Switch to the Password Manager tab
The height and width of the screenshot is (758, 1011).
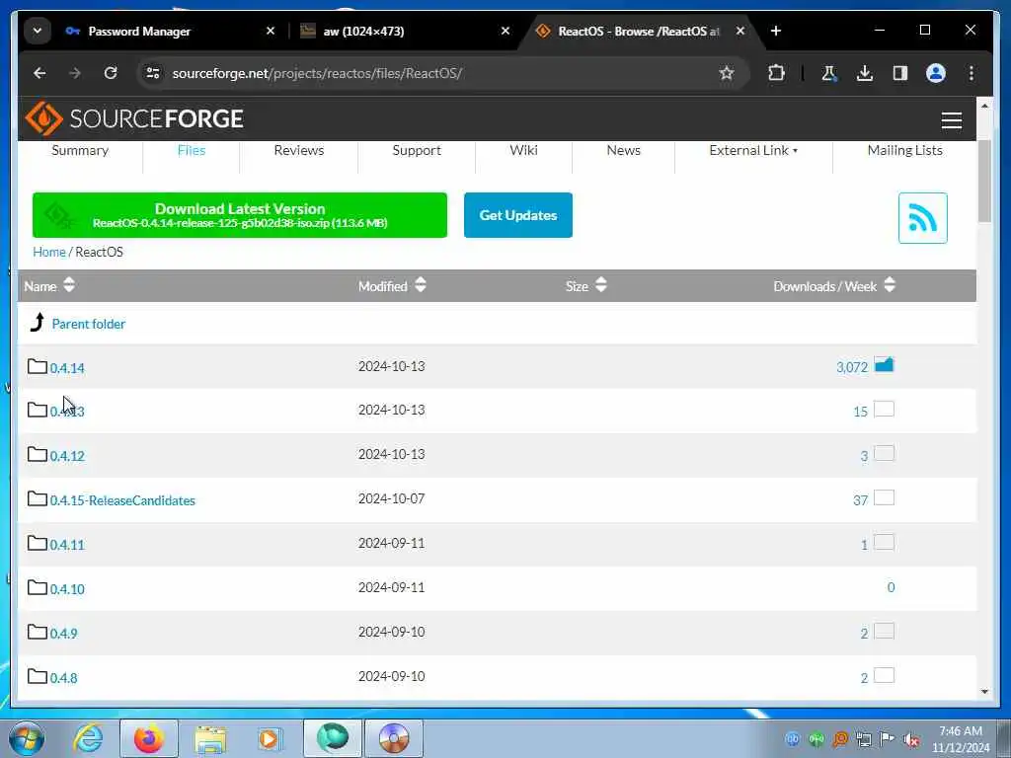click(x=139, y=31)
